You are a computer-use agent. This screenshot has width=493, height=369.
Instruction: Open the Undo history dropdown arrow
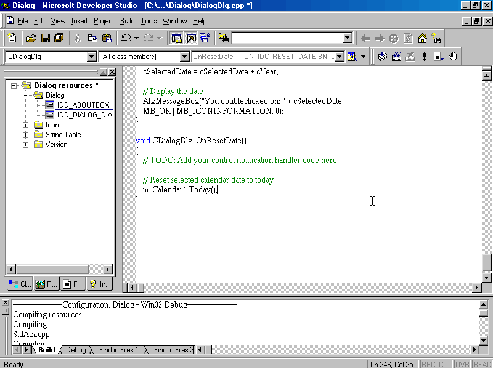[x=136, y=38]
